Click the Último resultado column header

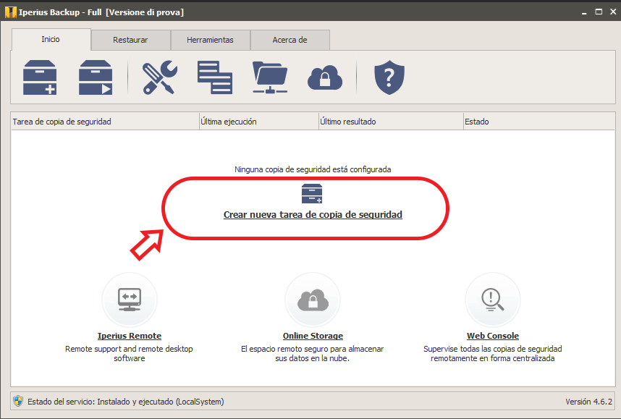pos(391,122)
